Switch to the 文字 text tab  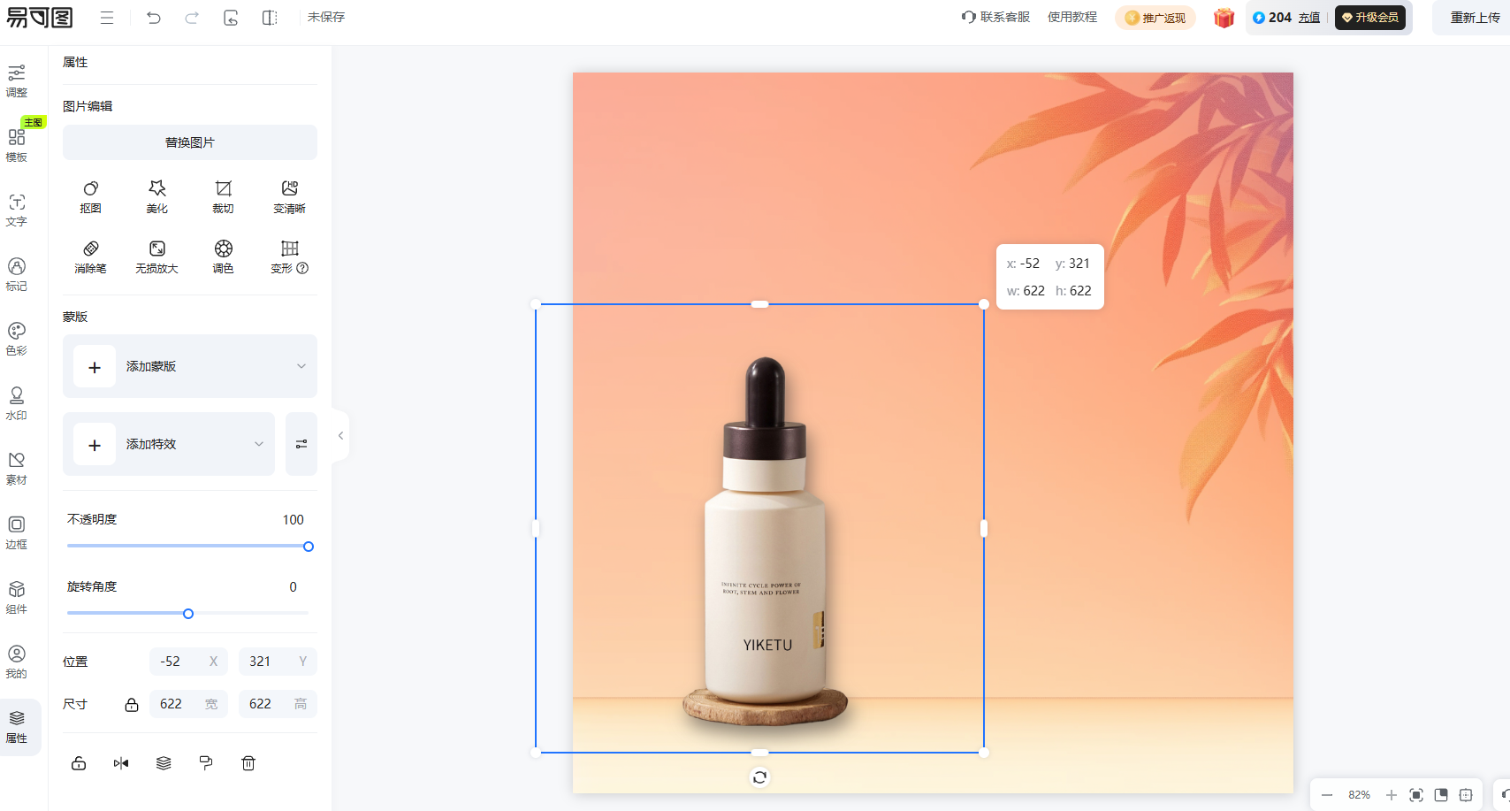point(17,210)
